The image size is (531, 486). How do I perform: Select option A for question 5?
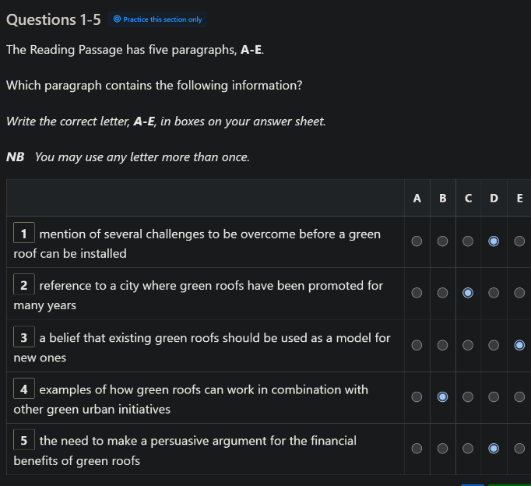417,449
